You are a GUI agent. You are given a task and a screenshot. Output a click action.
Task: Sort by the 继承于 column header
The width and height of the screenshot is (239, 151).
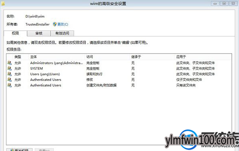[136, 57]
